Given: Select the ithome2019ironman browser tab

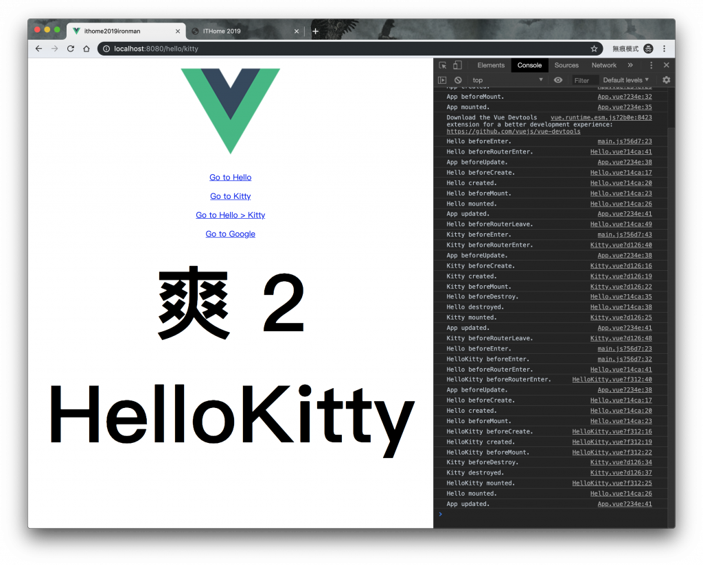Looking at the screenshot, I should point(126,32).
